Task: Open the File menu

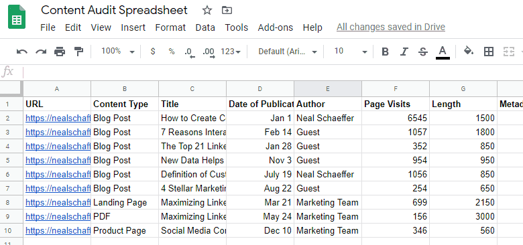Action: 48,27
